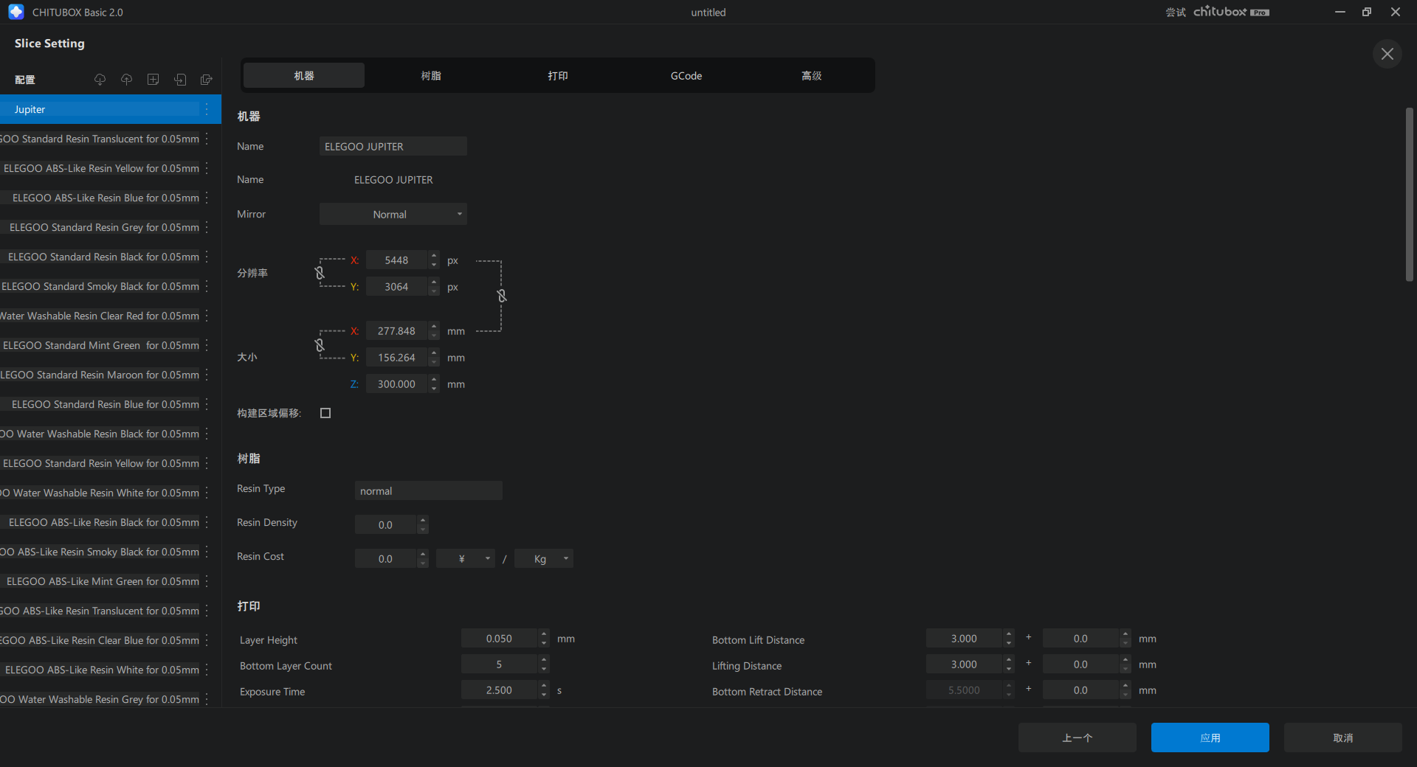
Task: Increase Bottom Lift Distance 3.000 stepper
Action: coord(1009,634)
